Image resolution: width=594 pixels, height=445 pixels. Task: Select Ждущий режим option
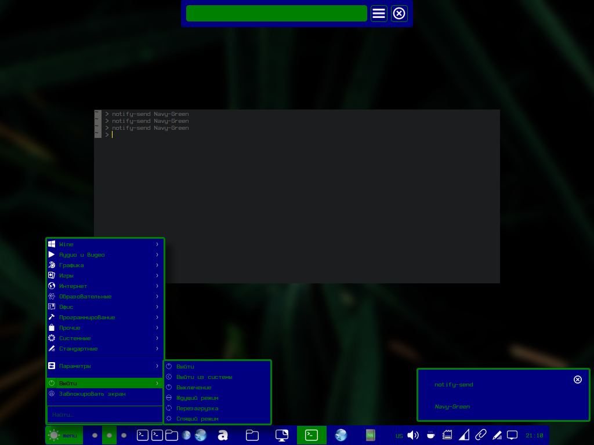218,398
